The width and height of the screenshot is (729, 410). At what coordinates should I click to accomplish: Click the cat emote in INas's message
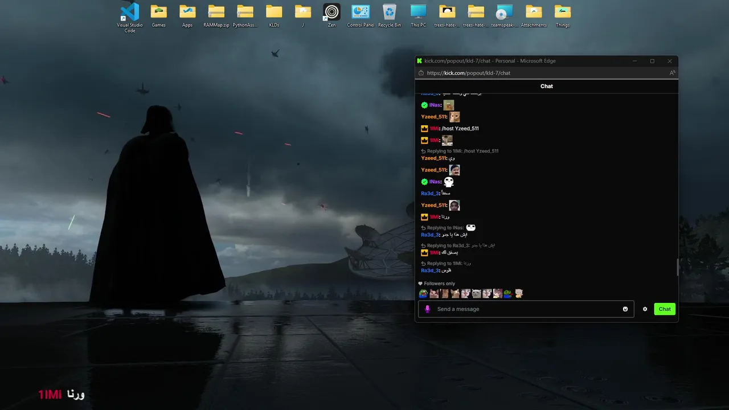(x=449, y=105)
